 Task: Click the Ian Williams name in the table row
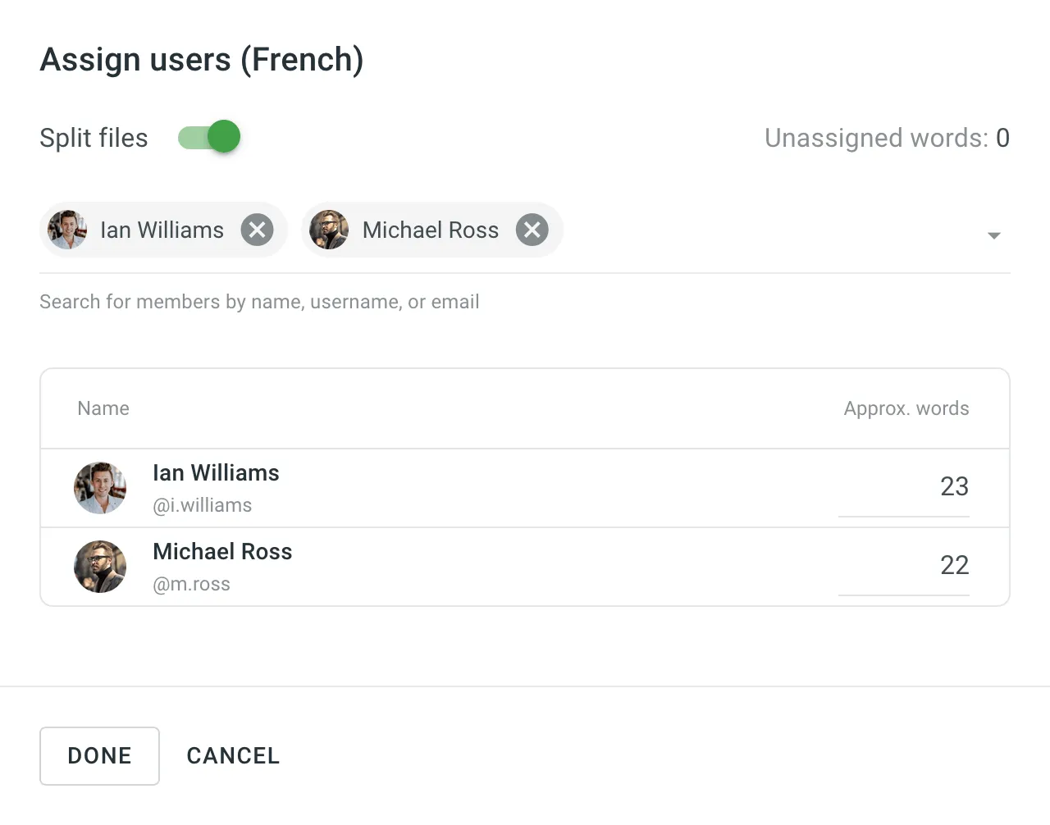click(216, 473)
